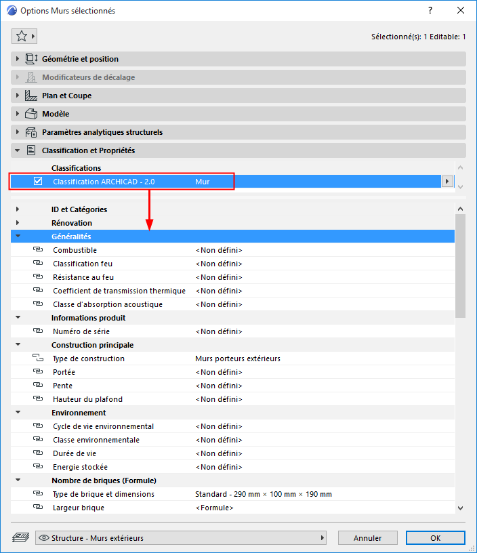Click the Paramètres analytiques structurels icon

pyautogui.click(x=31, y=132)
